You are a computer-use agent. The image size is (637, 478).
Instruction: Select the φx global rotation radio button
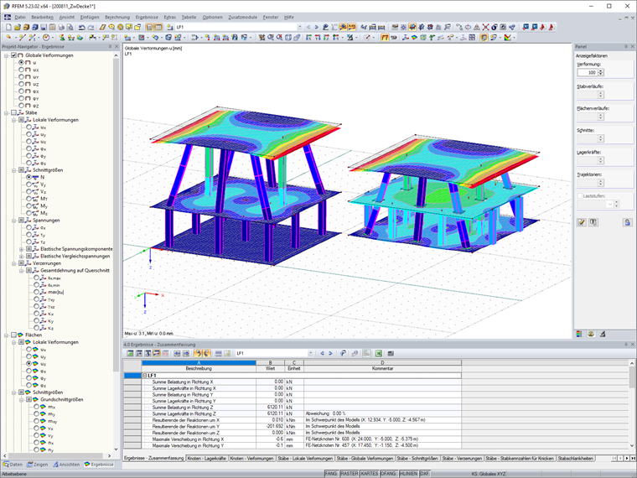21,91
